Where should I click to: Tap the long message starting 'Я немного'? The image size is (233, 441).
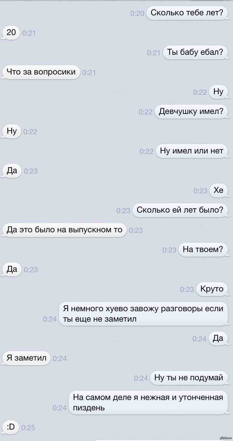pyautogui.click(x=143, y=314)
